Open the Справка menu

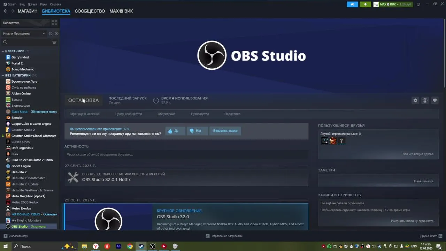click(x=55, y=4)
